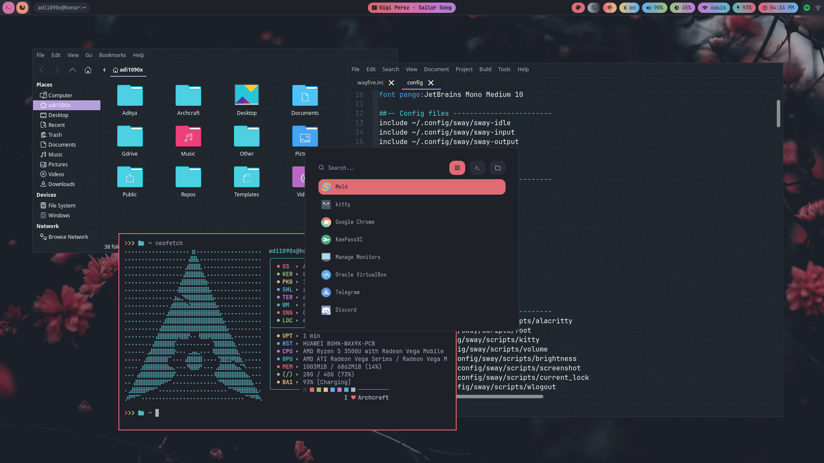
Task: Go to home folder in file manager toolbar
Action: click(x=88, y=70)
